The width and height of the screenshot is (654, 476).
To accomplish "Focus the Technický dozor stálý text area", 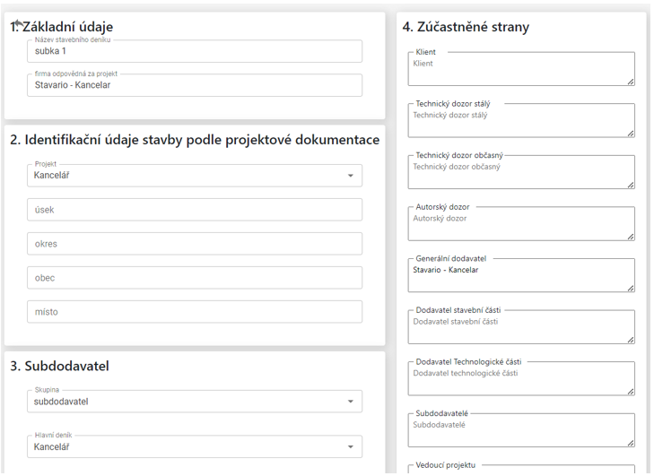I will (x=520, y=121).
